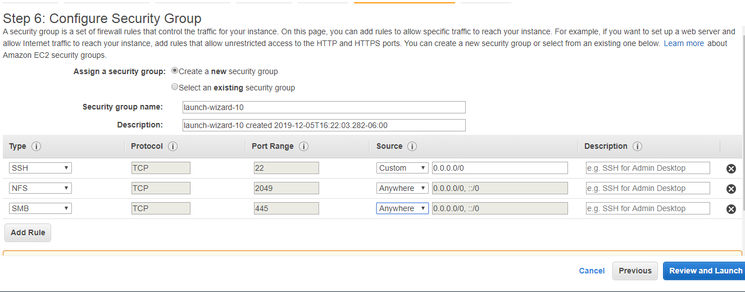
Task: Delete the SSH rule with X icon
Action: [731, 168]
